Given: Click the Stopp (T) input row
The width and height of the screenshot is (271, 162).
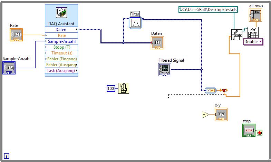Looking at the screenshot, I should 61,47.
